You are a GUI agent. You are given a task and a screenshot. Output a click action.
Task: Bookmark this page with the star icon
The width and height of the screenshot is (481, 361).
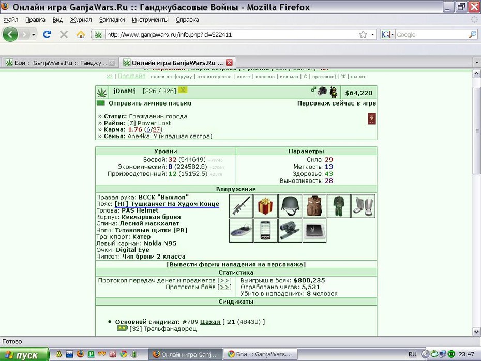tap(363, 34)
